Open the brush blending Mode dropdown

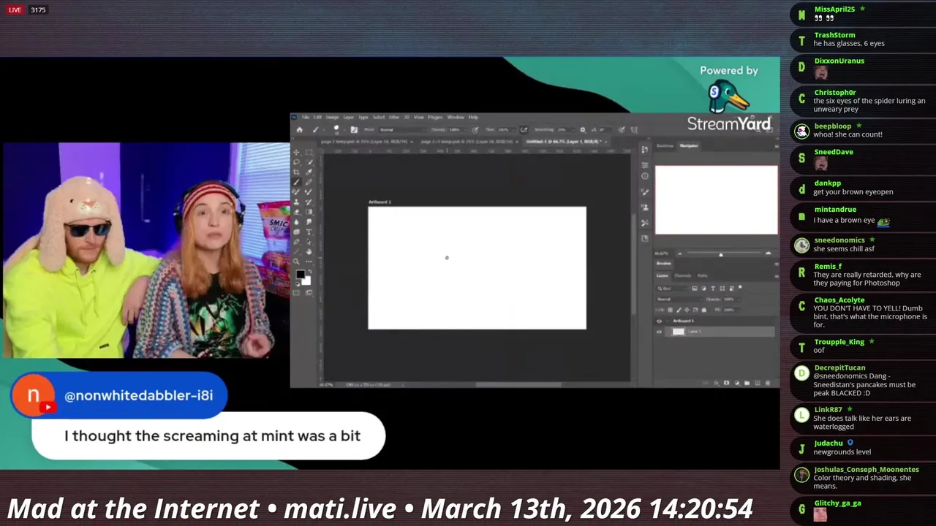pos(403,129)
